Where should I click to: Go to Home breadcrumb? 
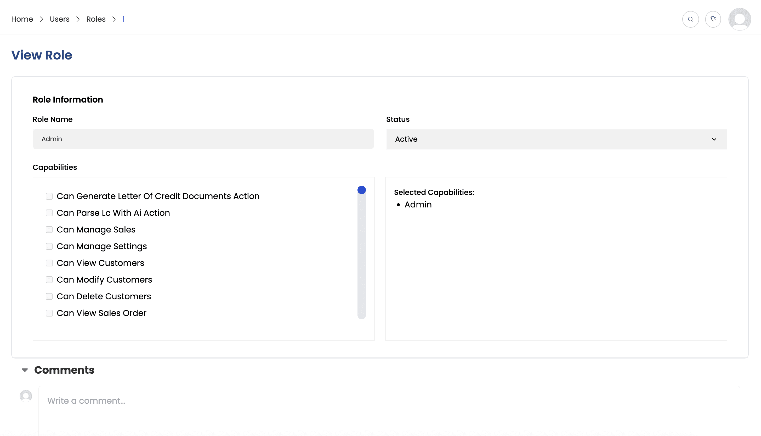[x=22, y=19]
